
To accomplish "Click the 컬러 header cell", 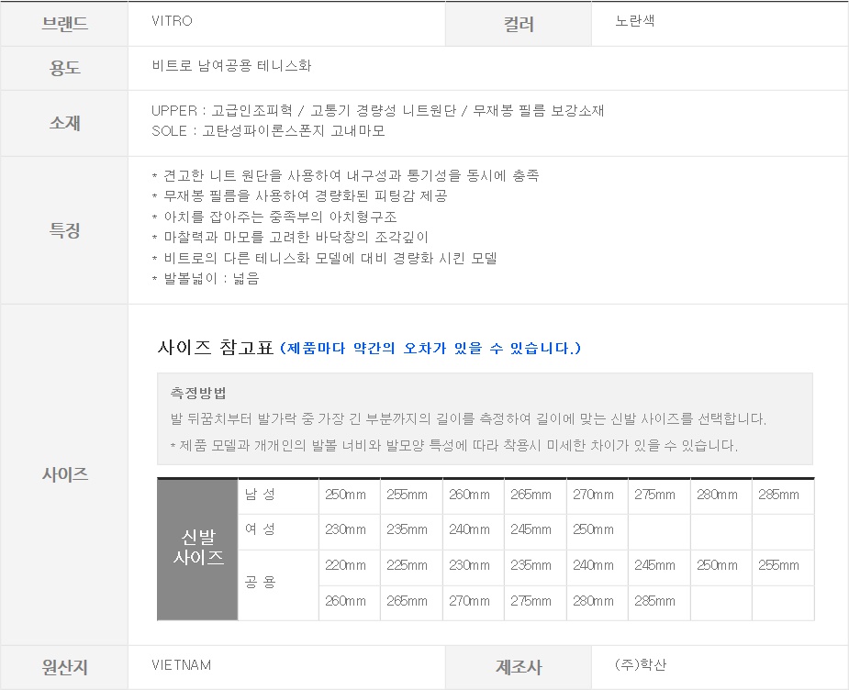I will (x=519, y=25).
